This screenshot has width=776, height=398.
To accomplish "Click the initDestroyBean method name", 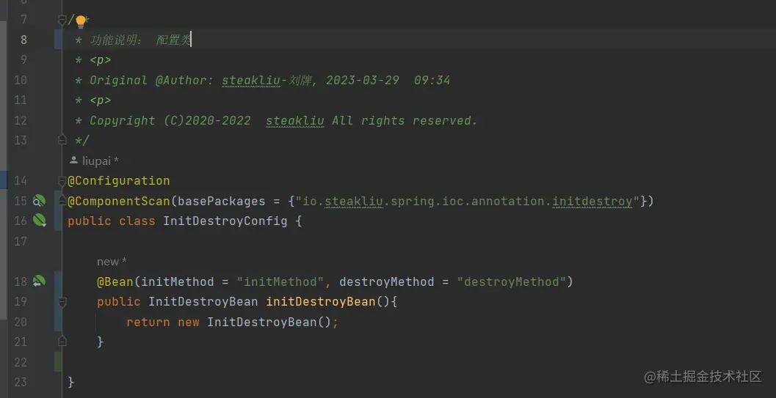I will click(321, 301).
